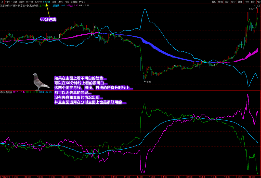
Task: Click the MB2: -15.47 value
Action: coord(19,92)
